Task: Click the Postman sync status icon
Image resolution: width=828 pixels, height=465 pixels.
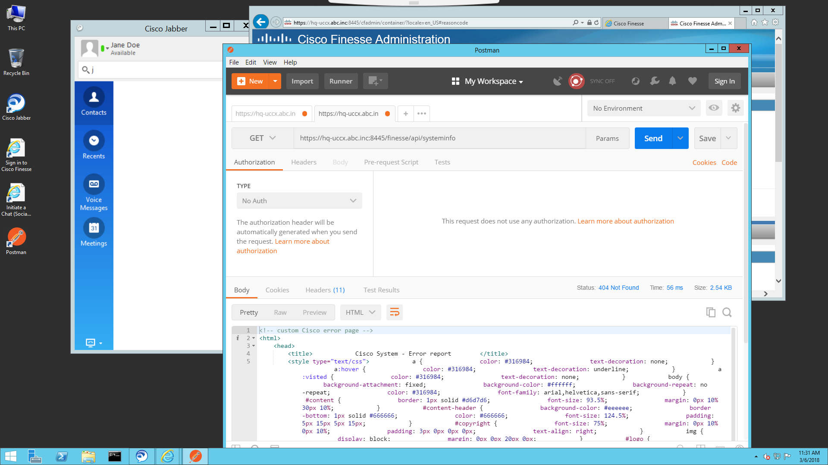Action: point(576,81)
